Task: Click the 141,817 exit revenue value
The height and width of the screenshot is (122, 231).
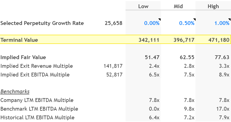Action: [113, 66]
